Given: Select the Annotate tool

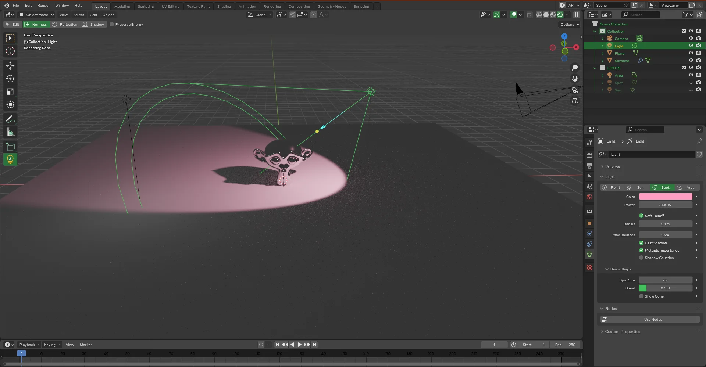Looking at the screenshot, I should [10, 118].
